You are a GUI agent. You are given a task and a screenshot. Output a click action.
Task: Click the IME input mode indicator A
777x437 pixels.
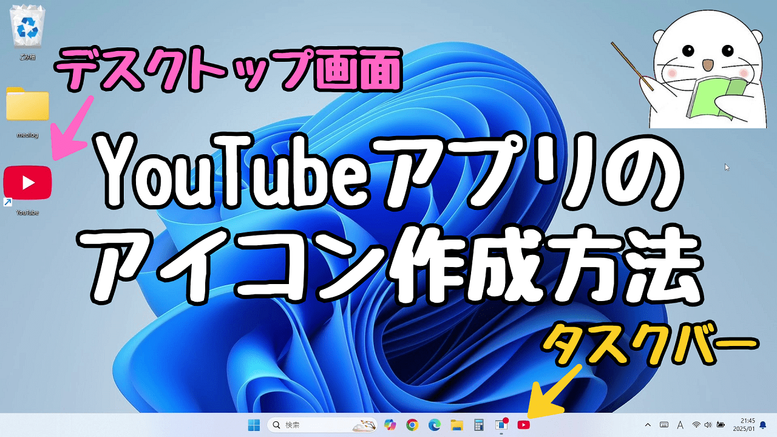pos(680,425)
